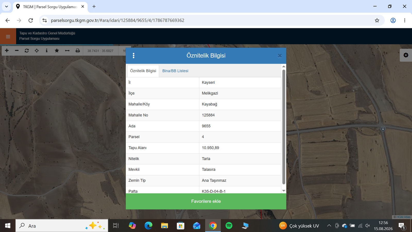
Task: Print the map using the printer icon
Action: [78, 51]
